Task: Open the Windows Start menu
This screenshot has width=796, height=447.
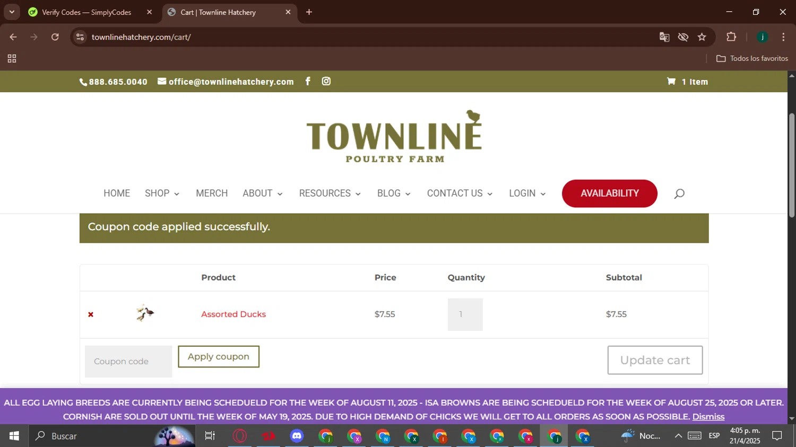Action: coord(14,436)
